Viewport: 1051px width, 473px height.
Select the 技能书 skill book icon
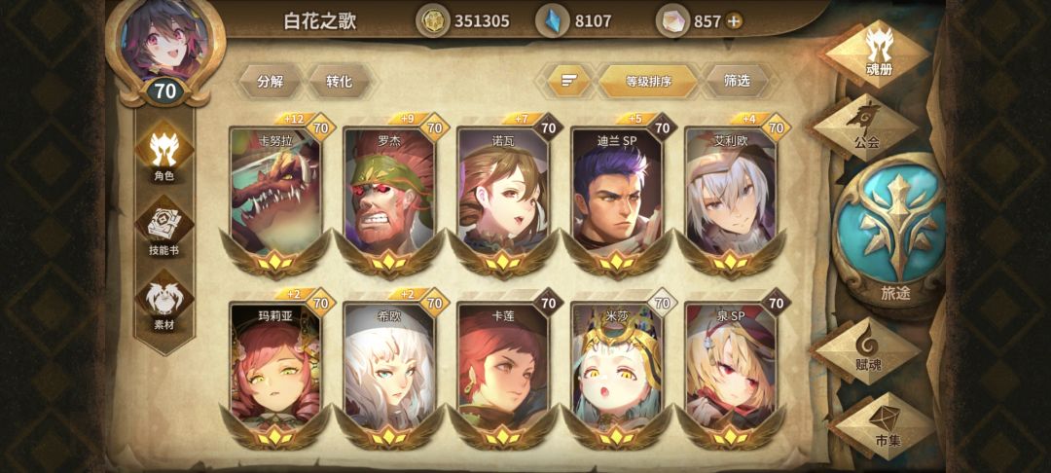click(164, 230)
